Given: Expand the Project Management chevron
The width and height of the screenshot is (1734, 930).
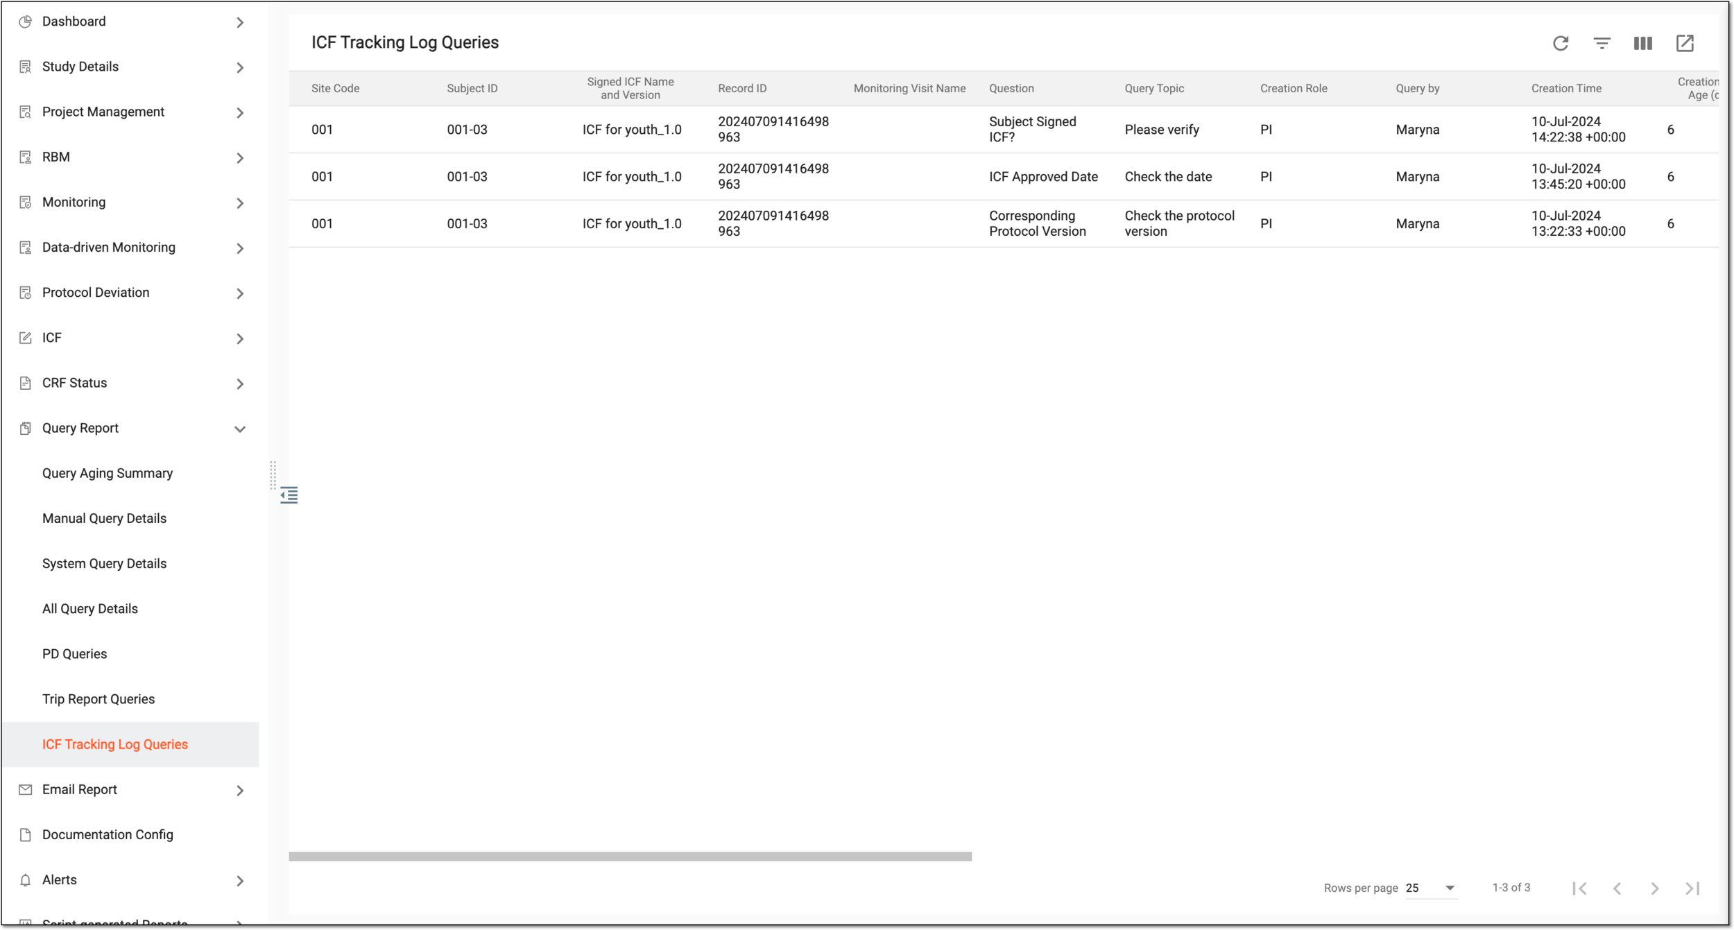Looking at the screenshot, I should [x=240, y=113].
